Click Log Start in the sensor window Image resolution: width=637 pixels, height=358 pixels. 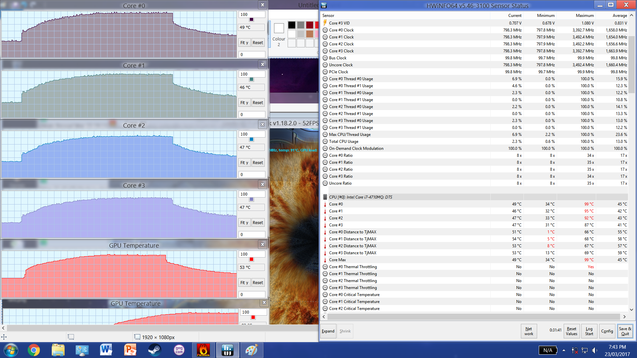pyautogui.click(x=589, y=331)
